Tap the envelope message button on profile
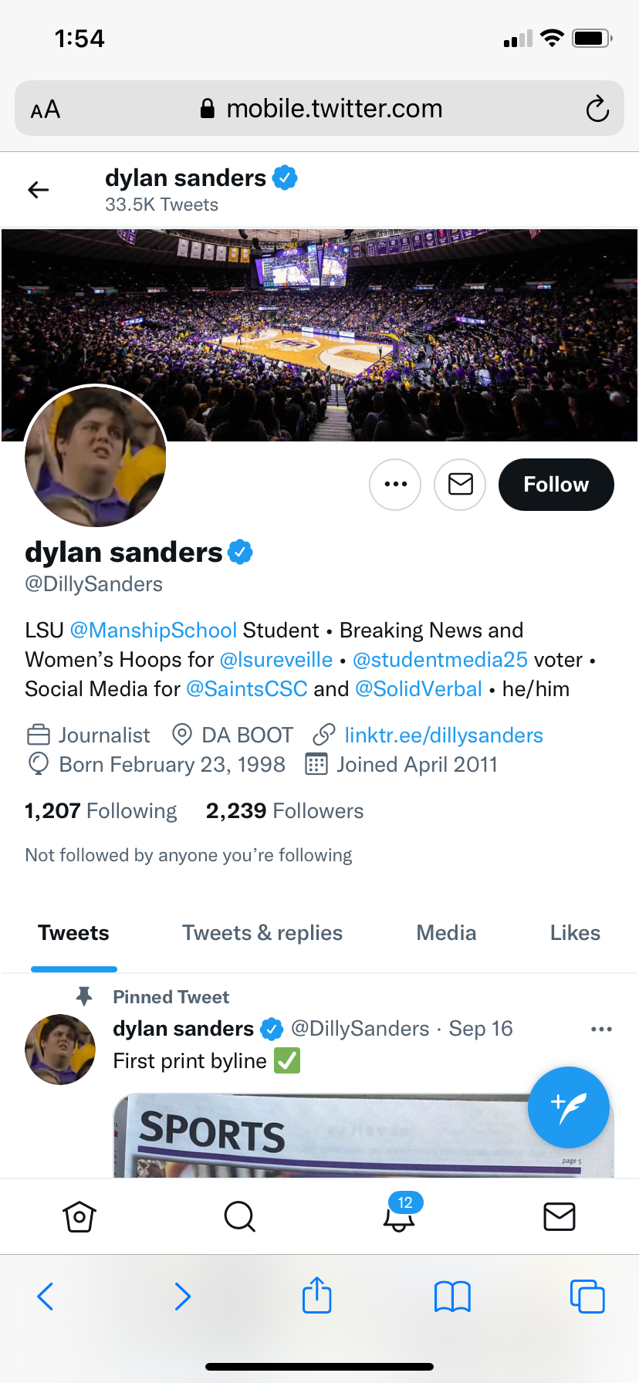The width and height of the screenshot is (639, 1383). 460,485
